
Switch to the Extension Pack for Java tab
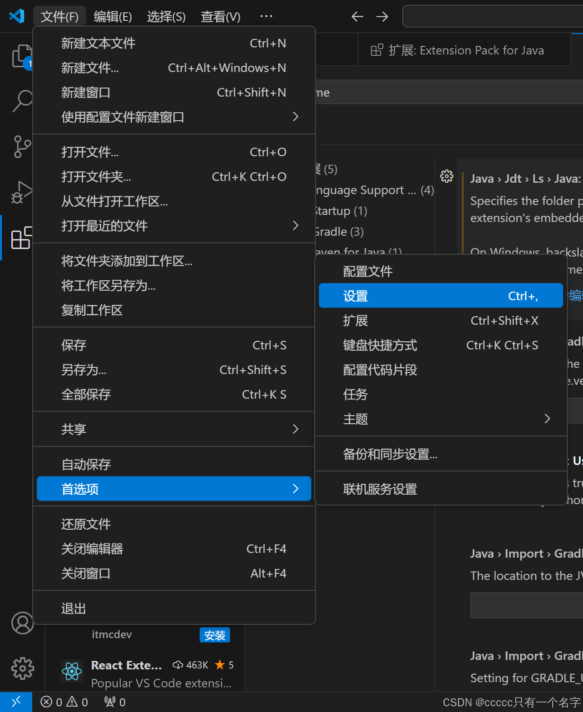coord(465,50)
